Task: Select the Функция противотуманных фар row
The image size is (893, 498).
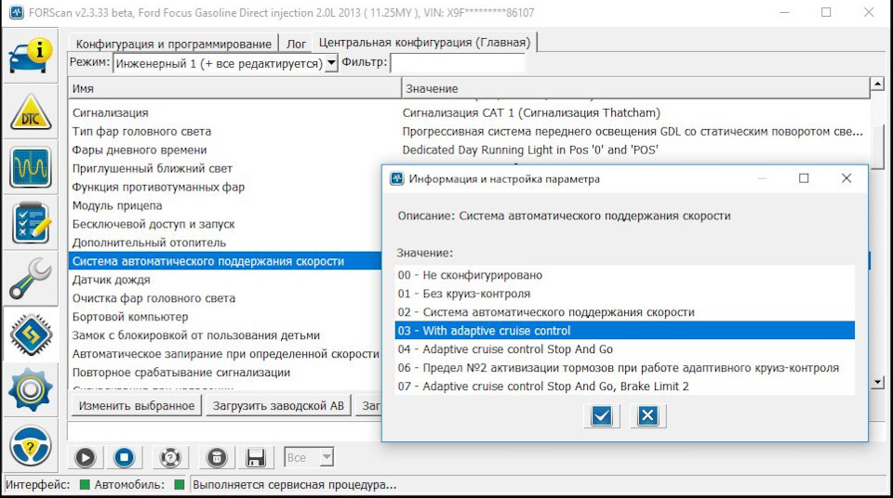Action: tap(225, 187)
